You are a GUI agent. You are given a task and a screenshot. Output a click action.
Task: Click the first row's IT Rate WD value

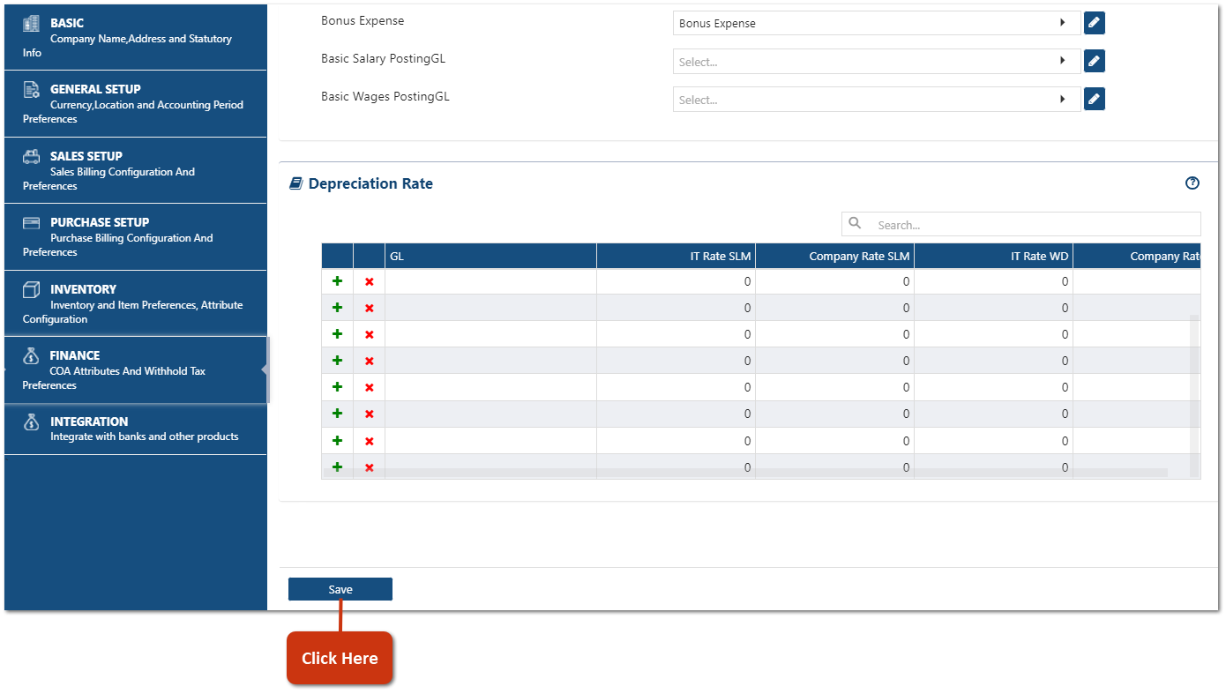(x=993, y=281)
